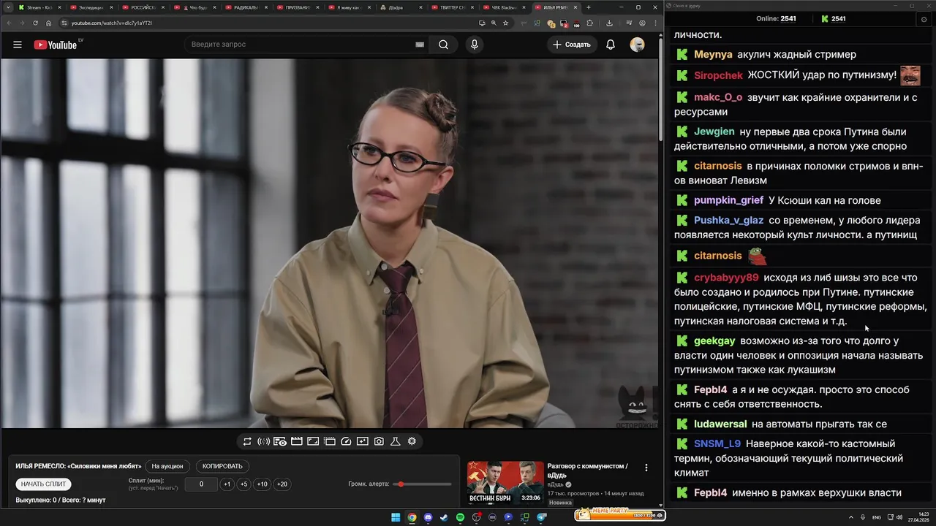Open settings gear in the chat window
This screenshot has width=936, height=526.
click(924, 19)
